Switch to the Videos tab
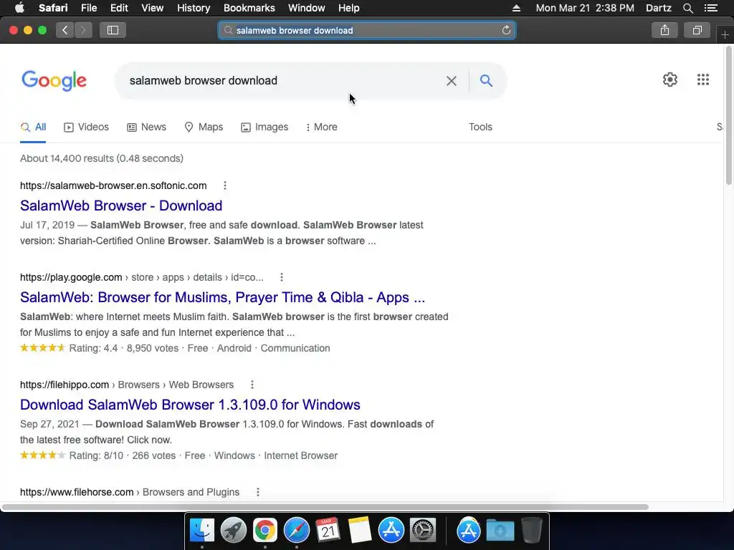The width and height of the screenshot is (734, 550). (87, 127)
